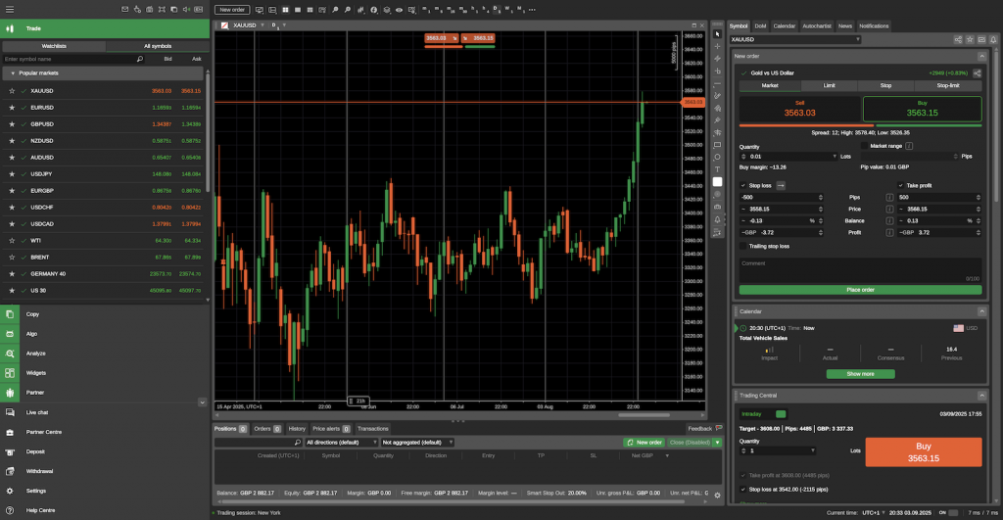Toggle Stop loss at 3542.00 checkbox

click(x=743, y=490)
